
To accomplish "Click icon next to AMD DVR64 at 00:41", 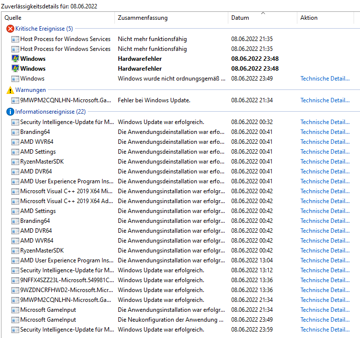I will pyautogui.click(x=15, y=171).
